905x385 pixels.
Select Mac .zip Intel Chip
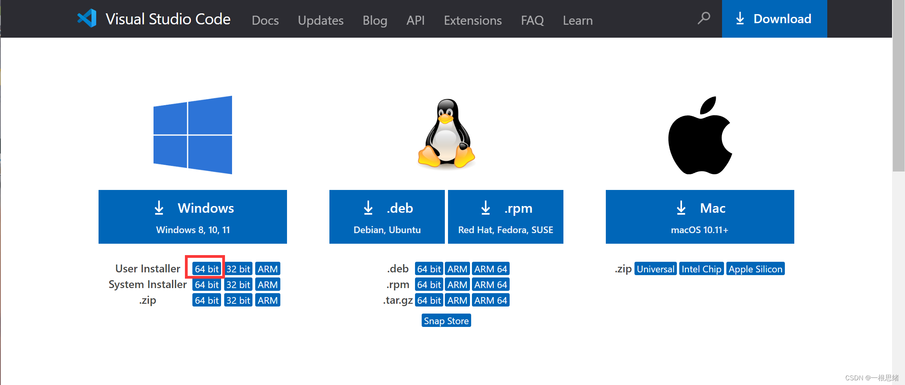pos(702,269)
